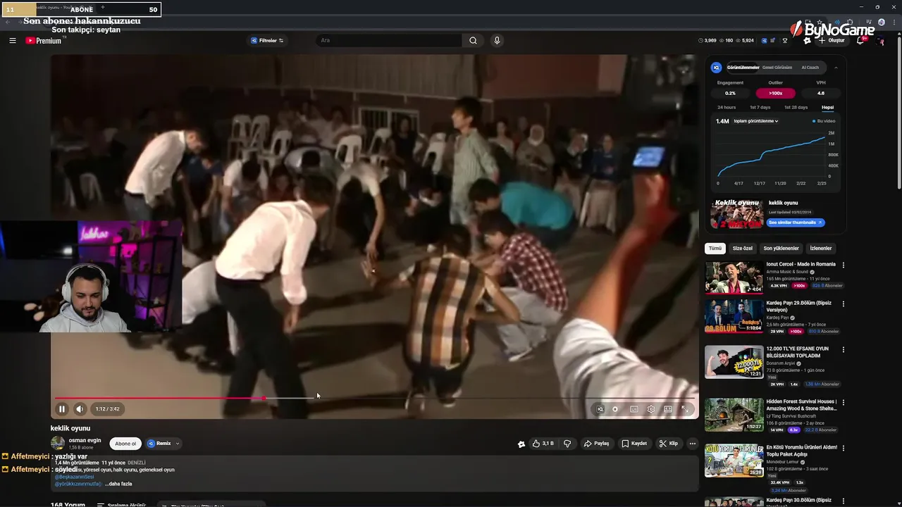Subscribe with Abone ol button
Image resolution: width=902 pixels, height=507 pixels.
click(125, 444)
